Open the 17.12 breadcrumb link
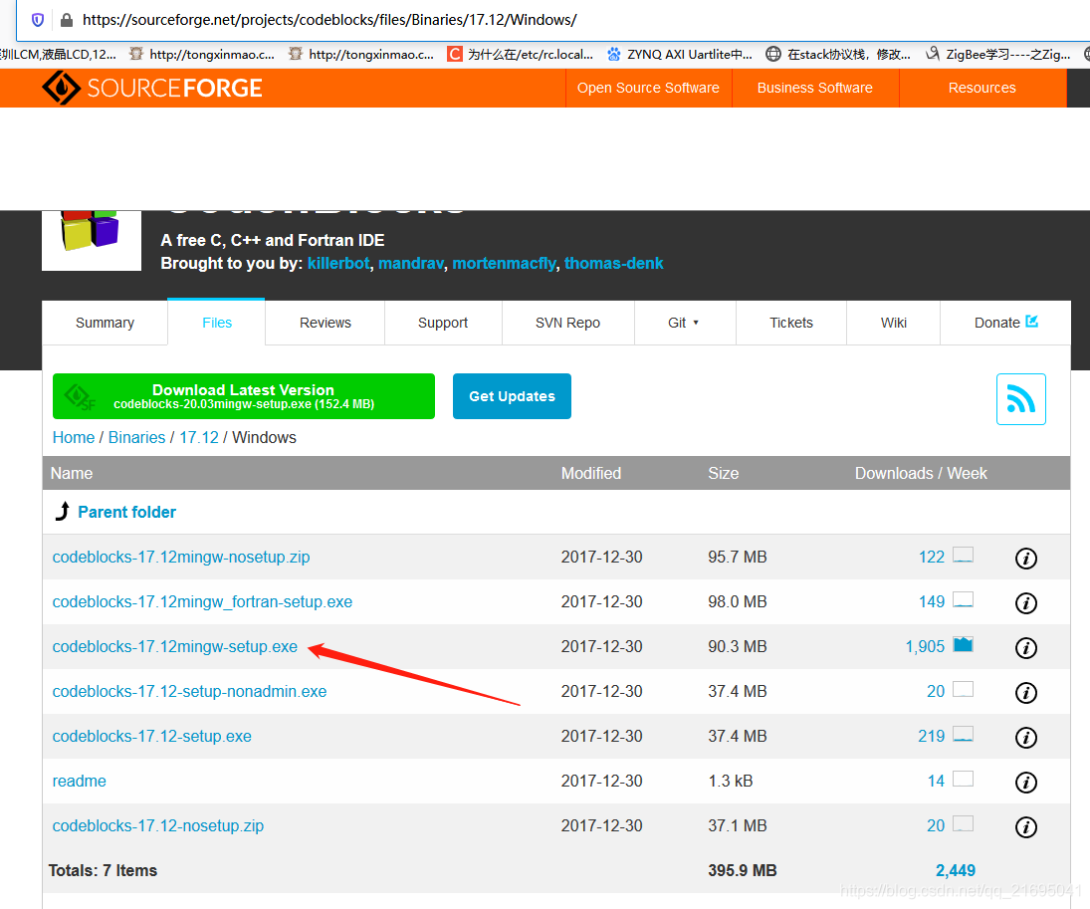Viewport: 1090px width, 909px height. (199, 437)
